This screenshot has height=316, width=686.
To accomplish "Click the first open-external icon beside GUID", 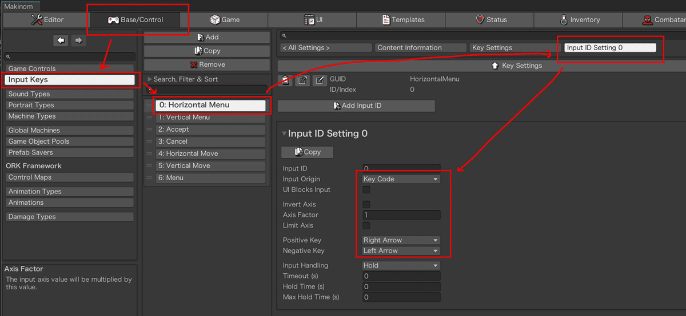I will coord(302,80).
